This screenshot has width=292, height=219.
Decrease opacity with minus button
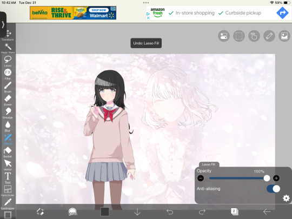point(201,178)
